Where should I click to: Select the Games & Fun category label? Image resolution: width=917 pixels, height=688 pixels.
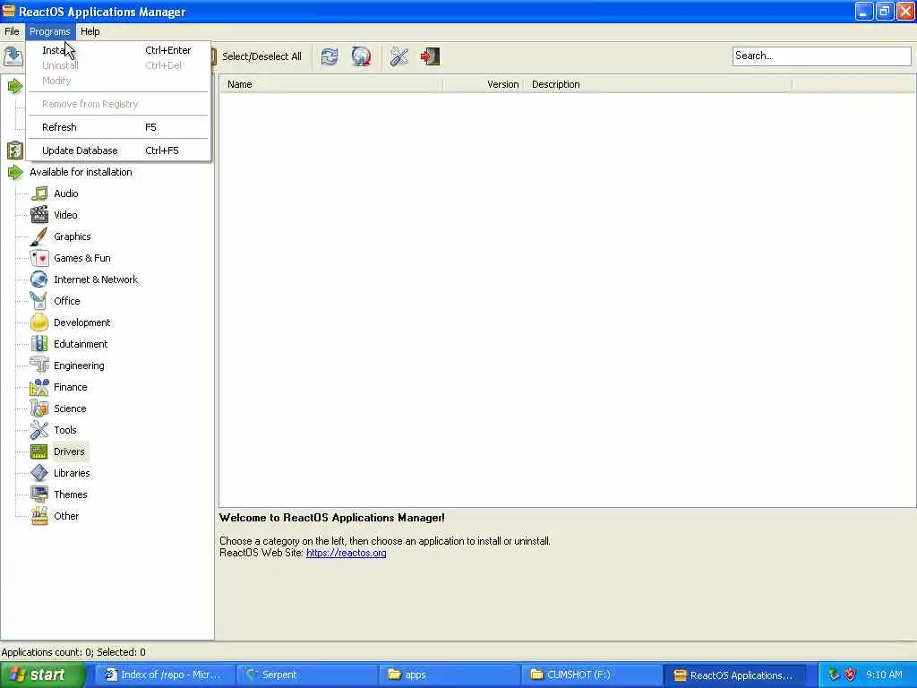point(82,258)
